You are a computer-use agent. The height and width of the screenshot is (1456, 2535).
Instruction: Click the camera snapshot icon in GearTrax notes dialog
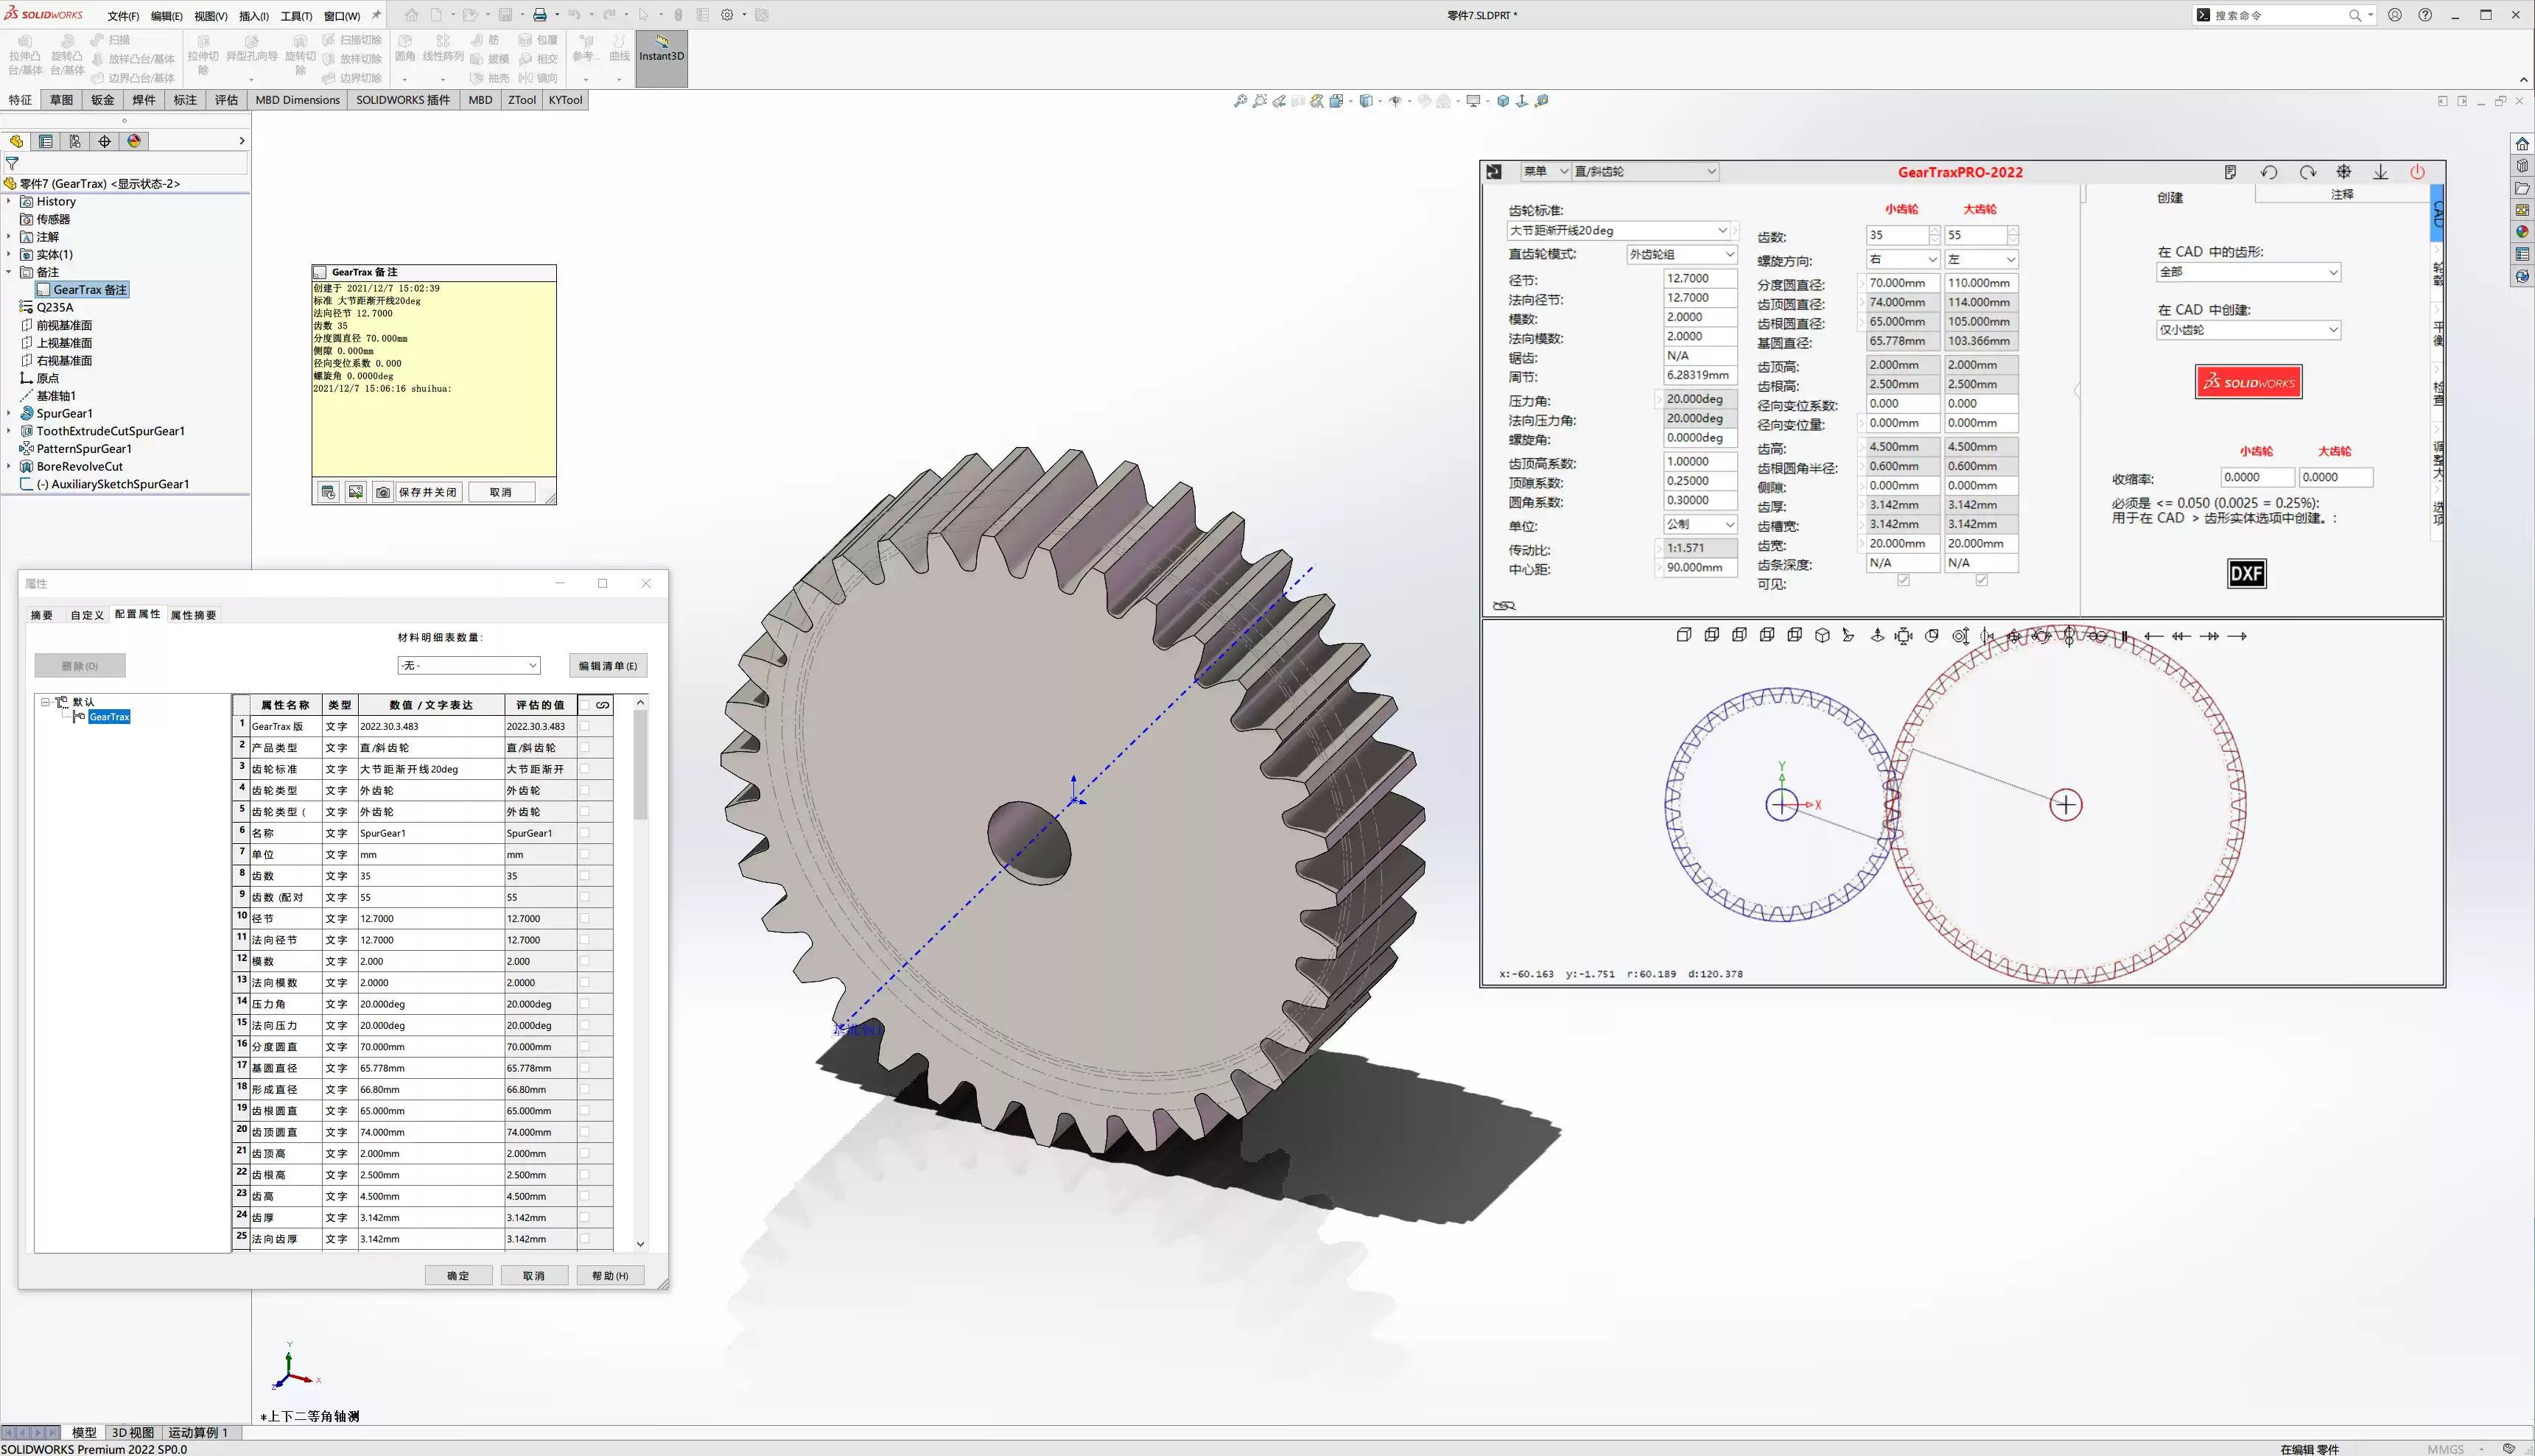[x=383, y=491]
